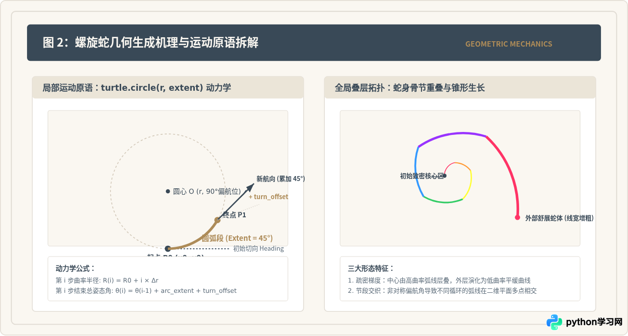Click the heading 三大形态特征：

click(x=371, y=268)
